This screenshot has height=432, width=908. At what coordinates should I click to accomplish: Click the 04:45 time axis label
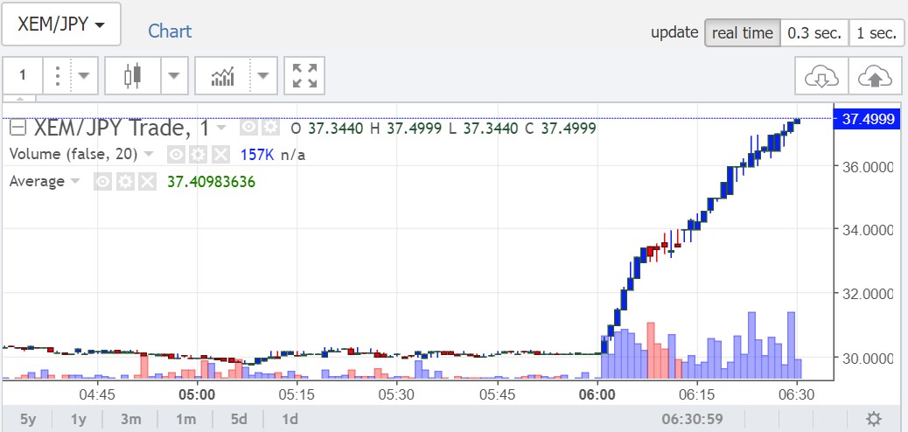pos(97,395)
